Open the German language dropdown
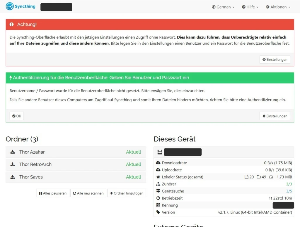 pyautogui.click(x=223, y=7)
